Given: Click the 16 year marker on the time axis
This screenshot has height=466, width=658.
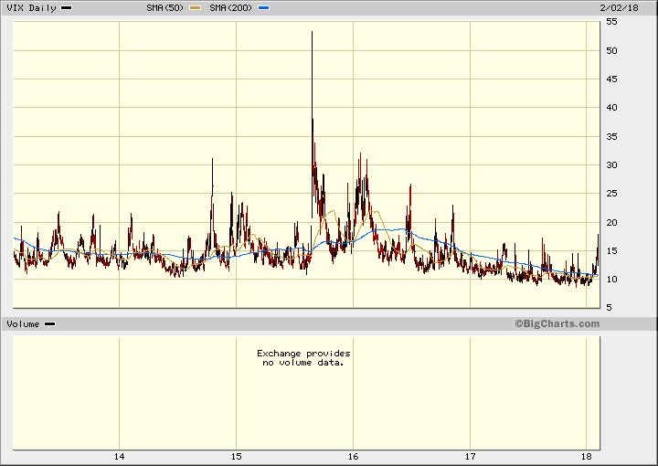Looking at the screenshot, I should click(353, 456).
